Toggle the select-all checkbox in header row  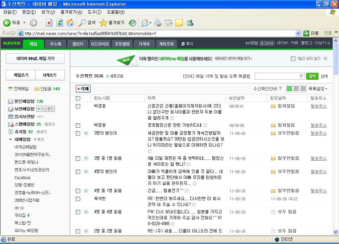click(x=78, y=98)
